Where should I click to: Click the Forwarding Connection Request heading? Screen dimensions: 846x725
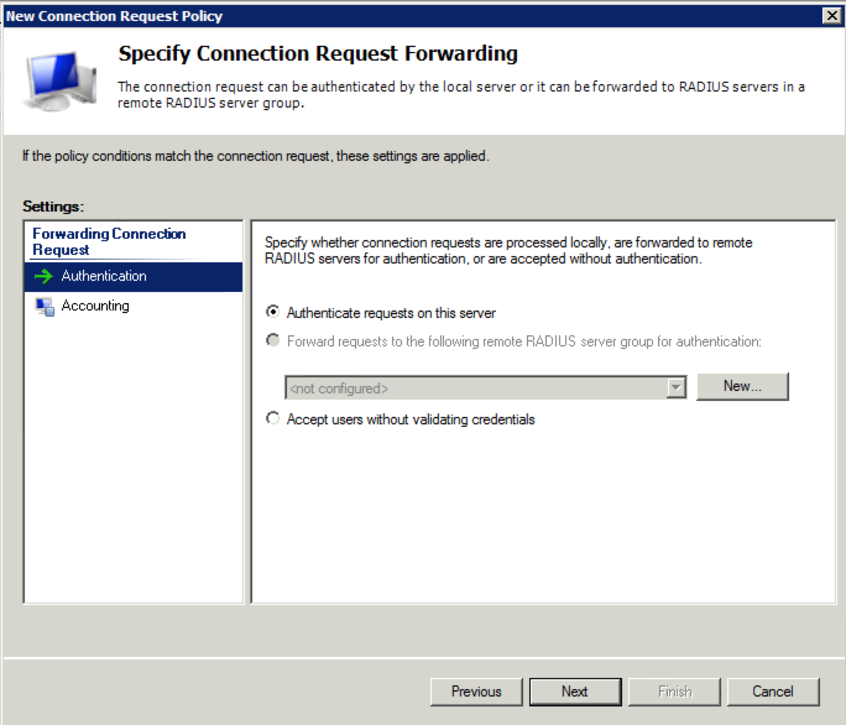(109, 242)
